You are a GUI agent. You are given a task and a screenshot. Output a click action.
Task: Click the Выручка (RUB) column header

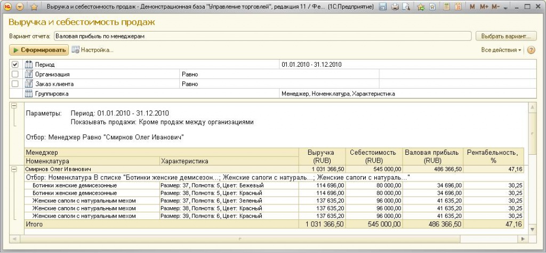tap(322, 156)
